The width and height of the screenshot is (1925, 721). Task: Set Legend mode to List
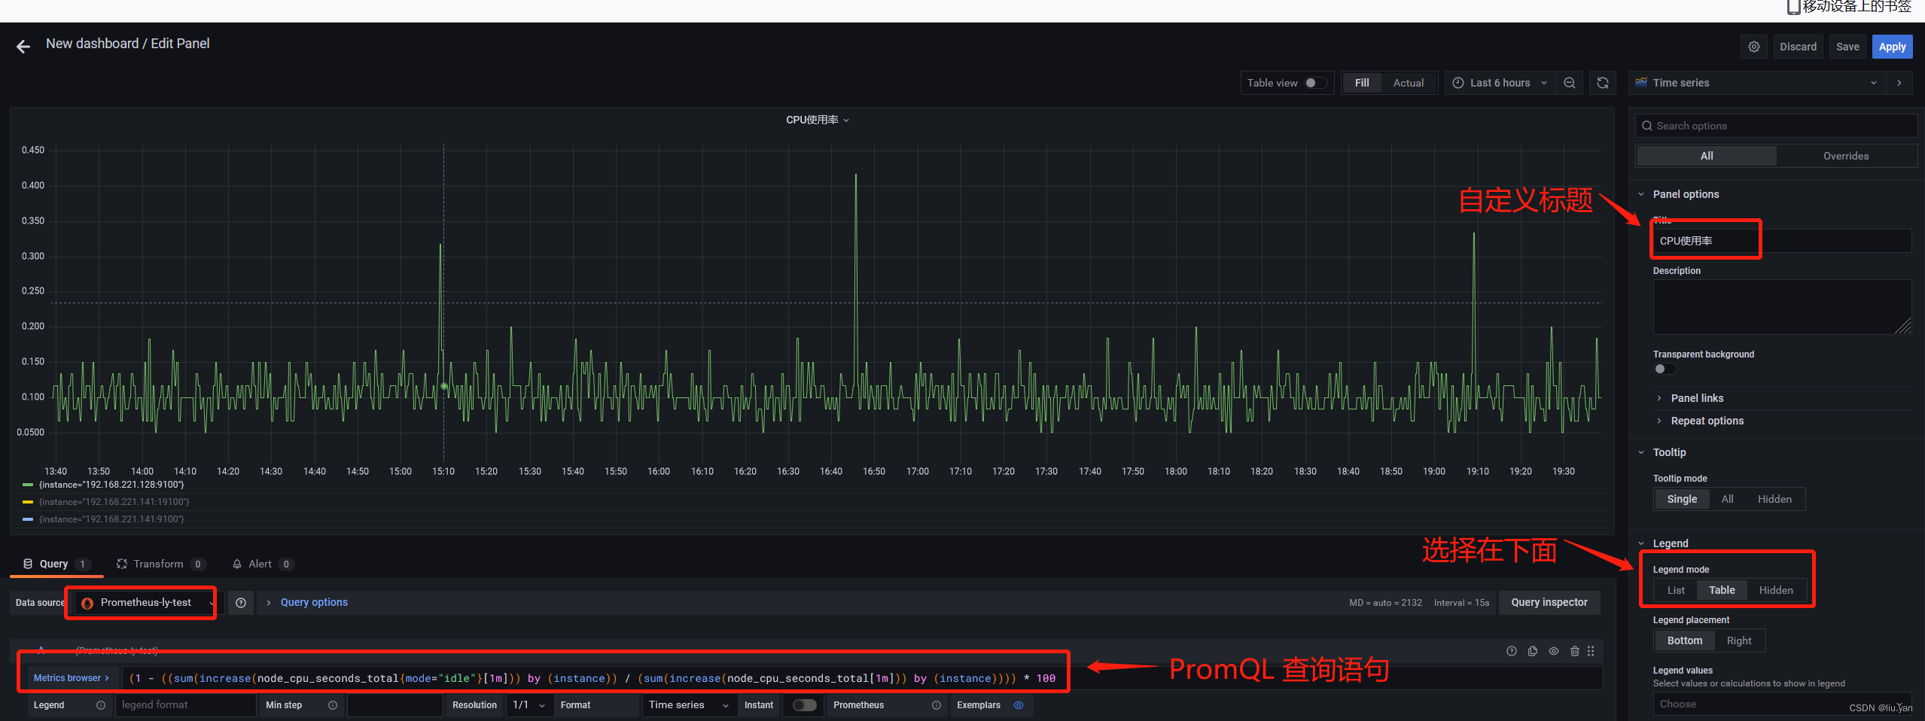(x=1676, y=590)
